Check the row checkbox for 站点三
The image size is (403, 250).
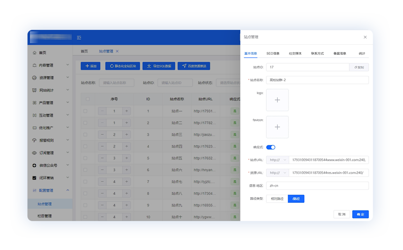86,135
